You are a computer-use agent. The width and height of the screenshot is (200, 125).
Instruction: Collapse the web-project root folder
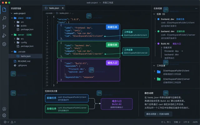click(12, 13)
